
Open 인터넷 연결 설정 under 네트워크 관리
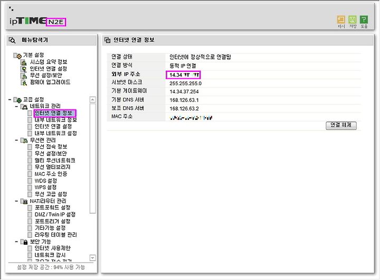(53, 127)
